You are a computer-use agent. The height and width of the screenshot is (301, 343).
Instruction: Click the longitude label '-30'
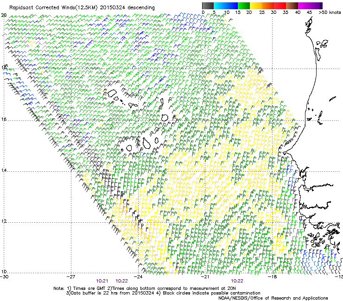4,277
